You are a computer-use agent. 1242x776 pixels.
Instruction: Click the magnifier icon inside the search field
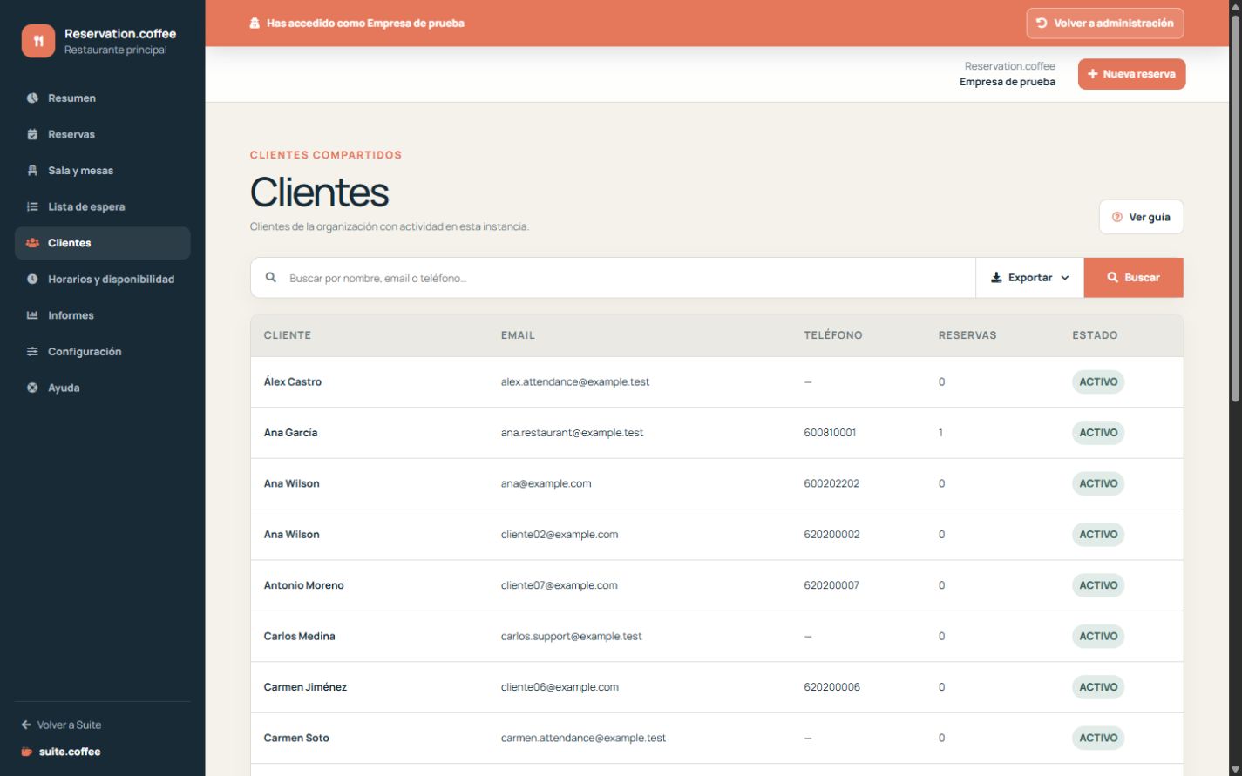(x=271, y=278)
